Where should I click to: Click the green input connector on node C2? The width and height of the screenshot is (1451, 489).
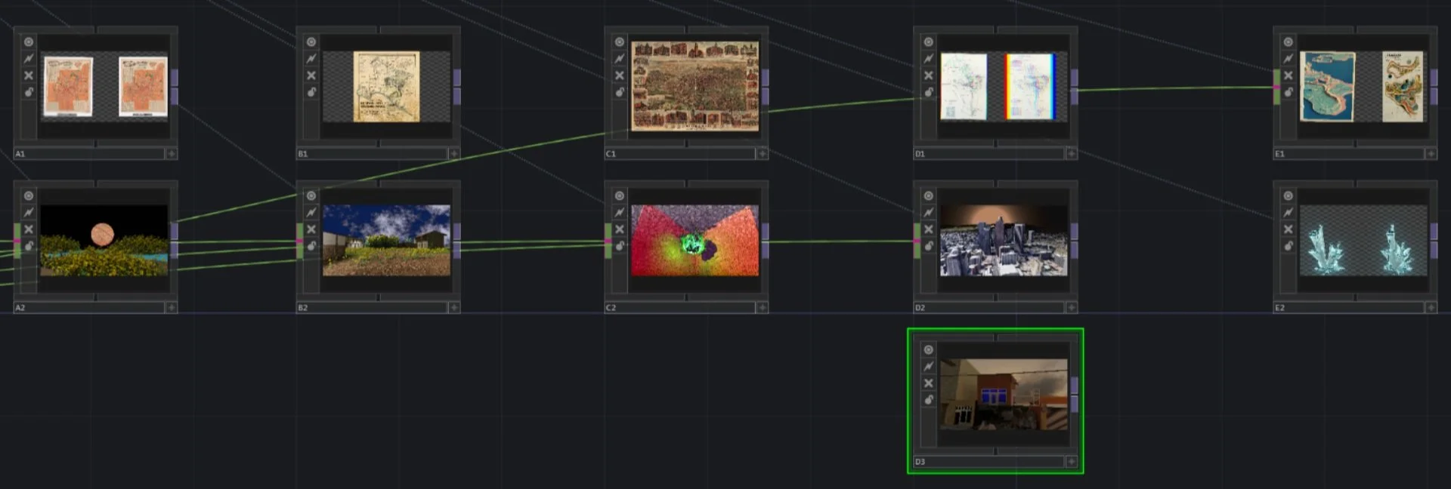click(x=608, y=241)
